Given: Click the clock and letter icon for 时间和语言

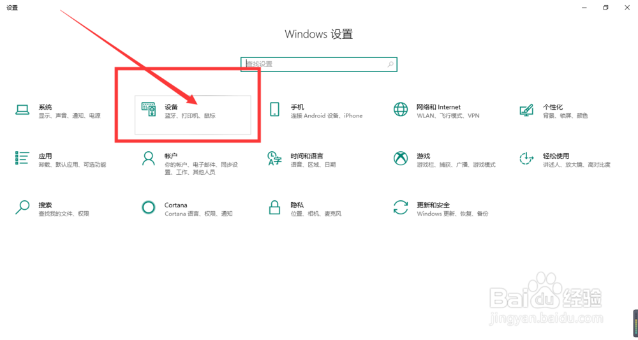Looking at the screenshot, I should (x=274, y=159).
